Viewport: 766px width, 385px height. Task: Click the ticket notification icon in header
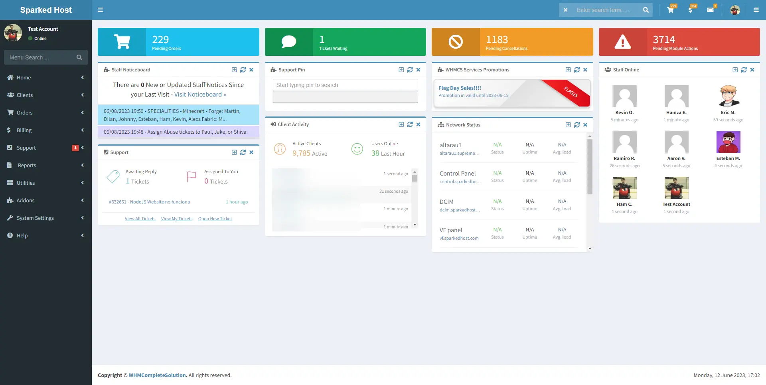coord(711,10)
